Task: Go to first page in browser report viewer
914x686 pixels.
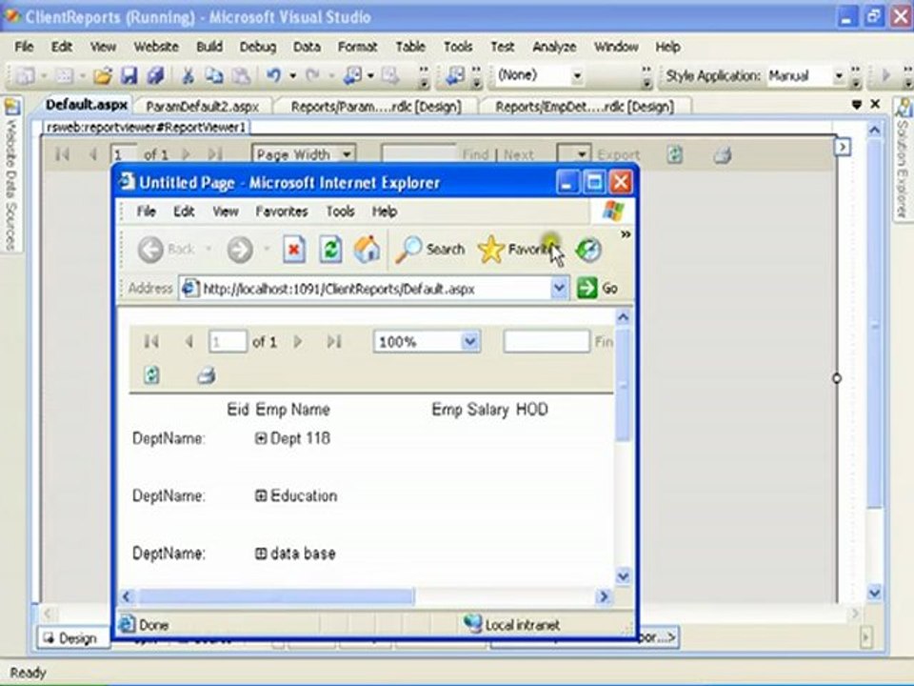Action: (151, 341)
